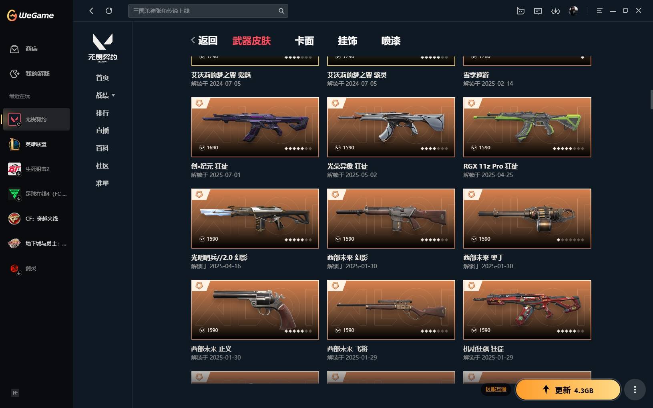Open the three-dot more options button
Screen dimensions: 653x408
(635, 390)
